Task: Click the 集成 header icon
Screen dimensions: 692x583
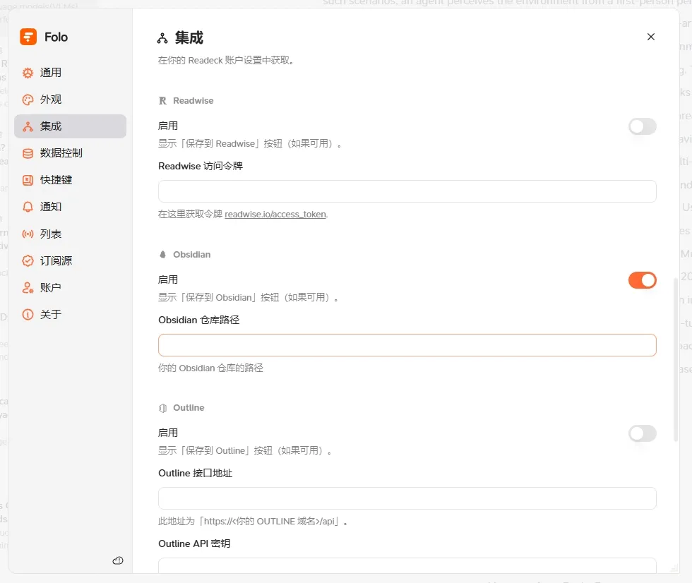Action: [162, 38]
